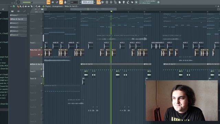Viewport: 220px width, 124px height.
Task: Select the slip tool in playlist toolbar
Action: (29, 6)
